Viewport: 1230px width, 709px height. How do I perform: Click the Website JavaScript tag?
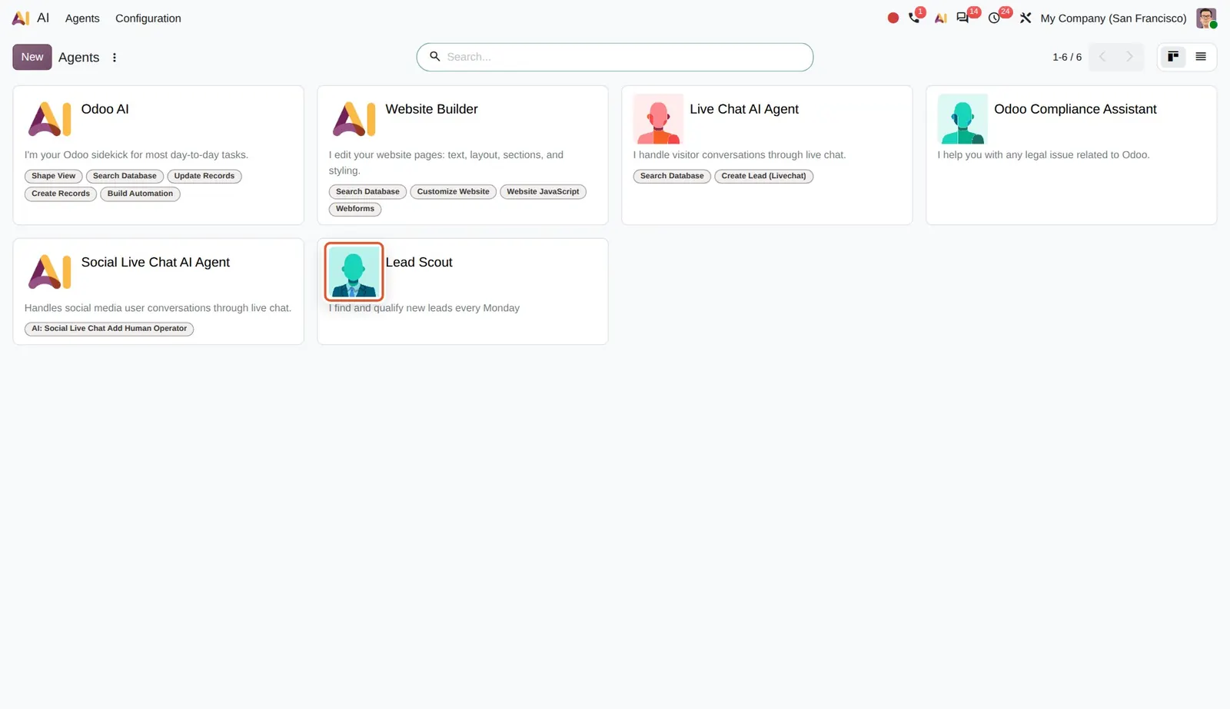(x=543, y=191)
